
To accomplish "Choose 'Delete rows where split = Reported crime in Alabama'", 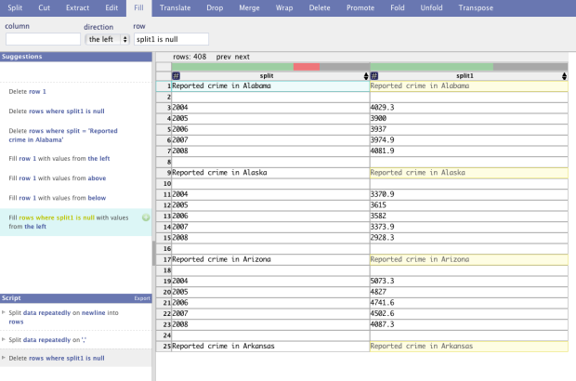I will (63, 135).
